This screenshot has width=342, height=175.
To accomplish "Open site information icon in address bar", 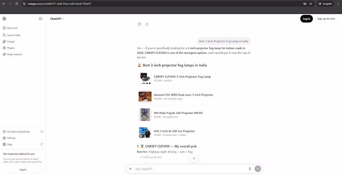I will 24,4.
